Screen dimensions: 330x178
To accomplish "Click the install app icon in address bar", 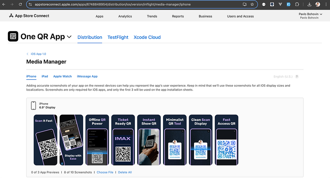I will tap(245, 4).
